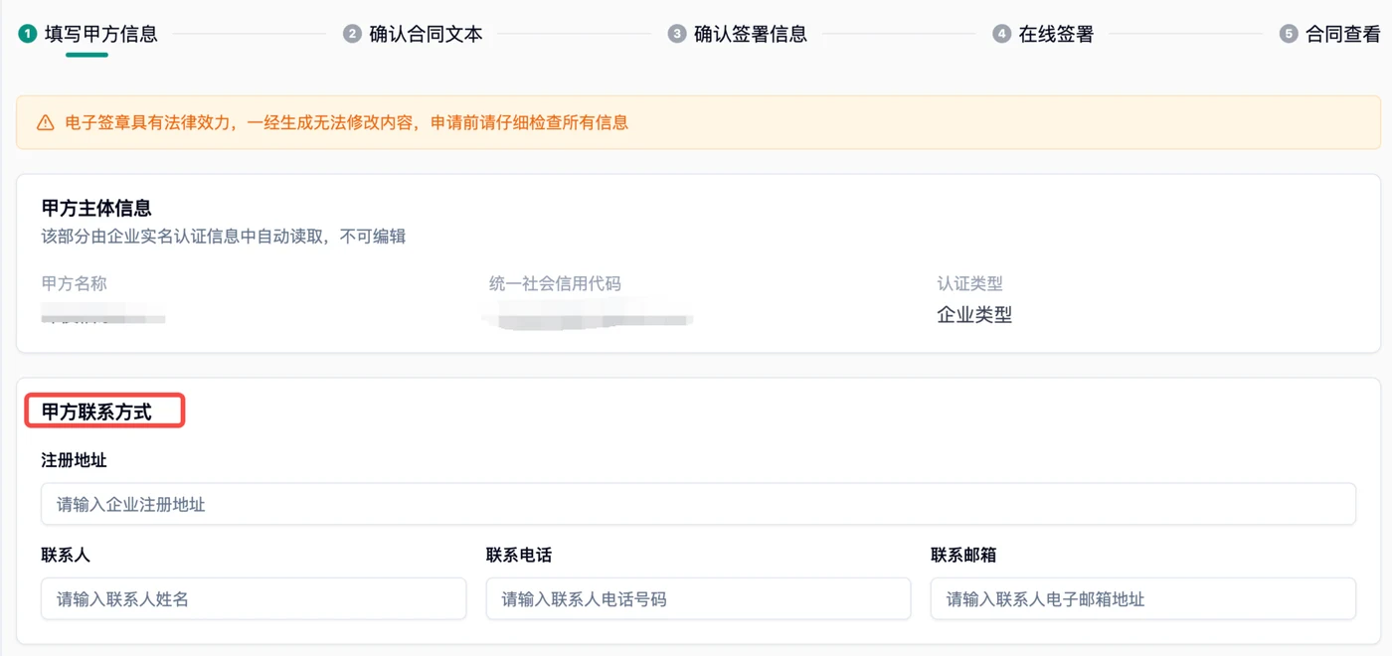Click the 认证类型 label
This screenshot has height=656, width=1392.
(970, 284)
